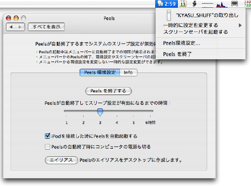This screenshot has width=251, height=186.
Task: Click the Peelsのエイリアスをデスクトップに作成します text
Action: (131, 160)
